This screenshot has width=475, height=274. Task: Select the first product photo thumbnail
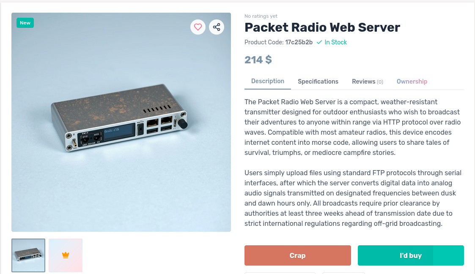click(28, 255)
